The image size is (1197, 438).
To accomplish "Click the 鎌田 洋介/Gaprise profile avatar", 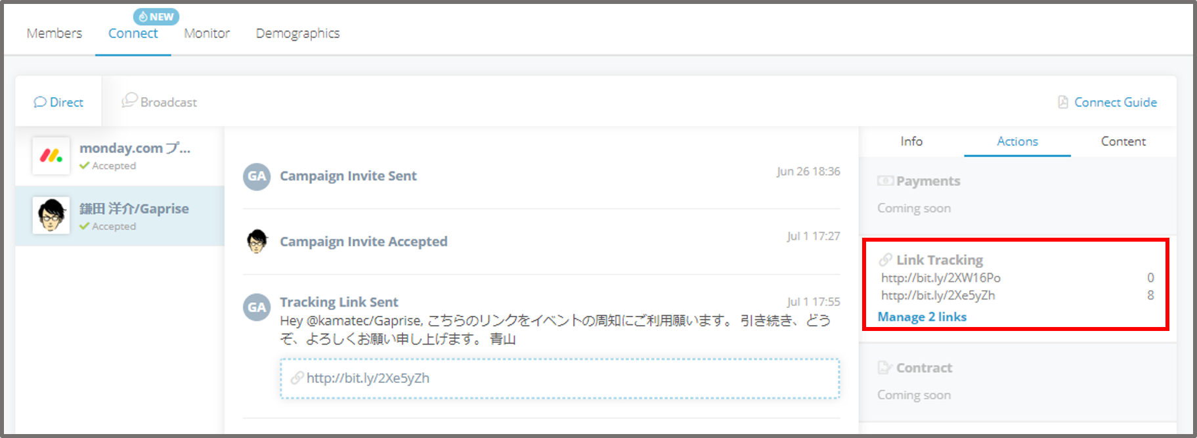I will 51,216.
